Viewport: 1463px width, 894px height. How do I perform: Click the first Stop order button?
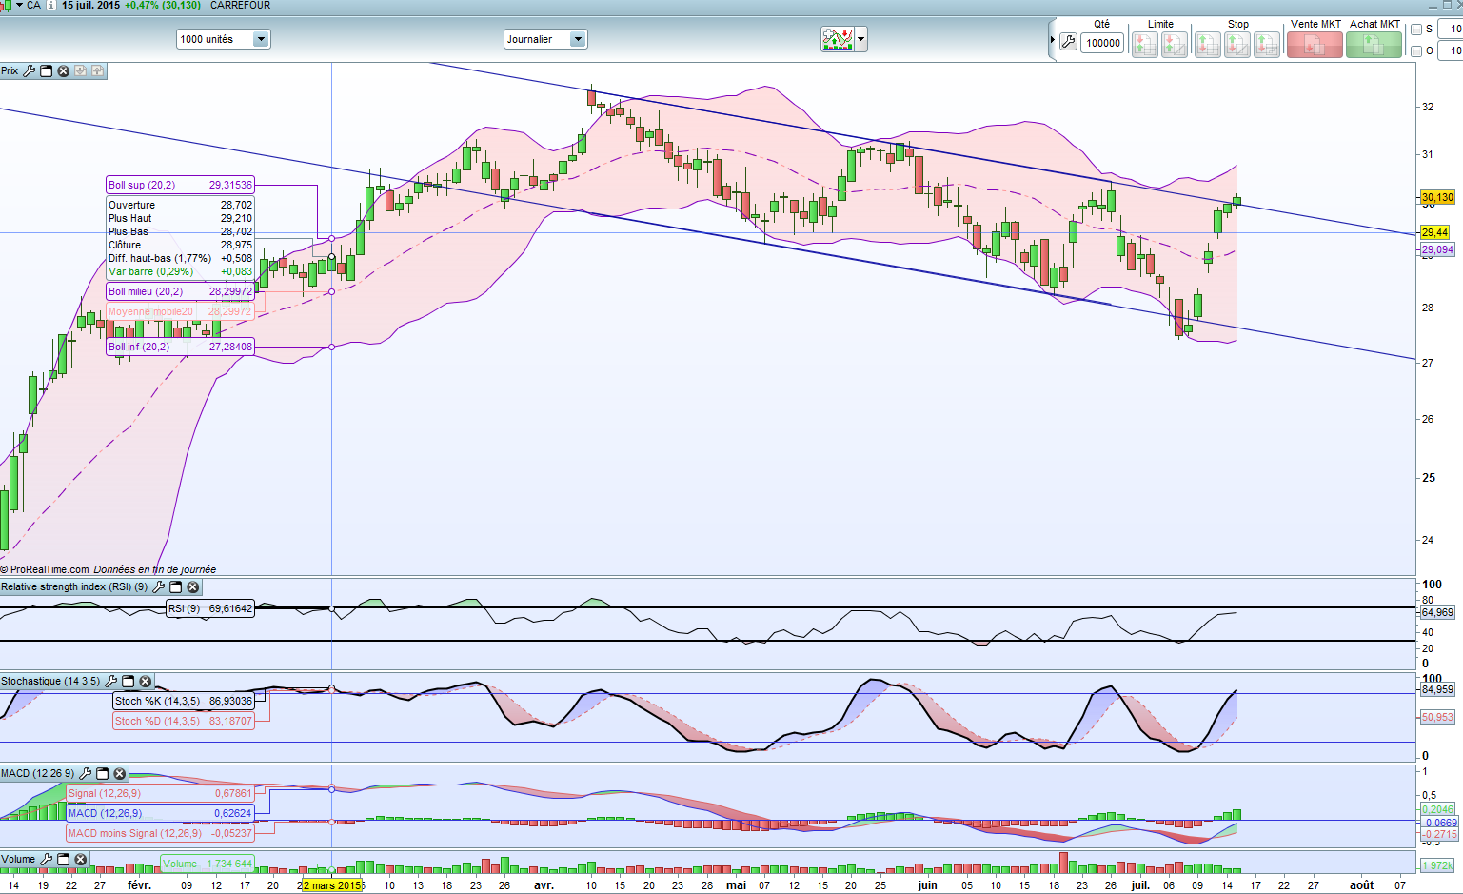pyautogui.click(x=1208, y=44)
